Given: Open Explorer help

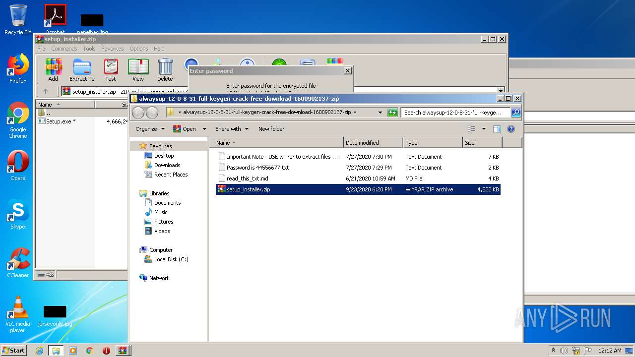Looking at the screenshot, I should coord(511,129).
